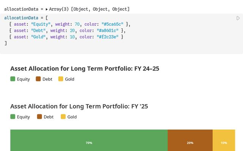Click the Debt swatch in FY '25 legend

point(39,117)
